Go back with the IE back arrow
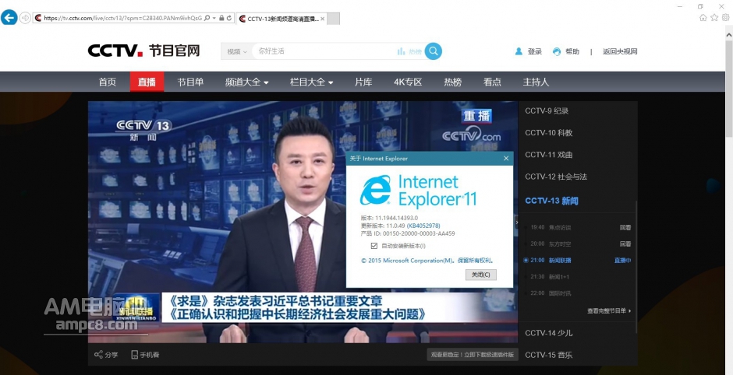The image size is (733, 375). (x=9, y=18)
